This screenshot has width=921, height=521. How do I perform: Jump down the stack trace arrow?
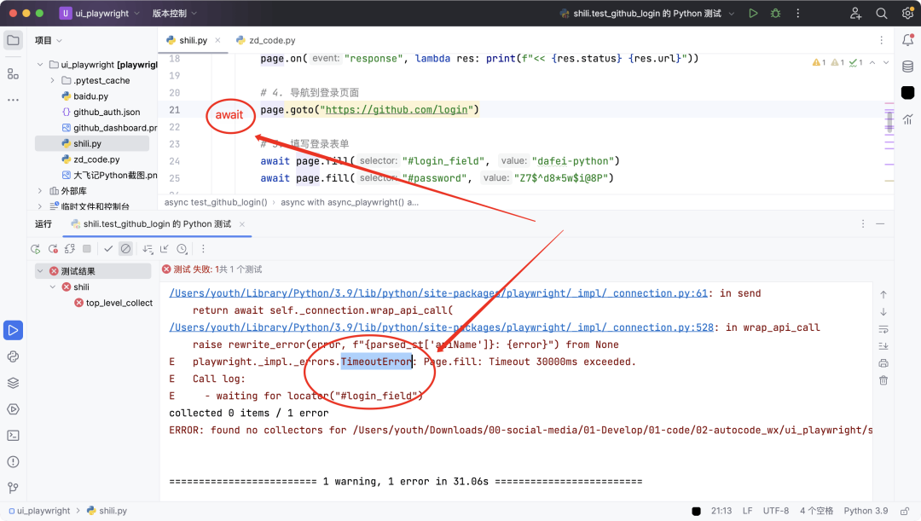click(883, 312)
